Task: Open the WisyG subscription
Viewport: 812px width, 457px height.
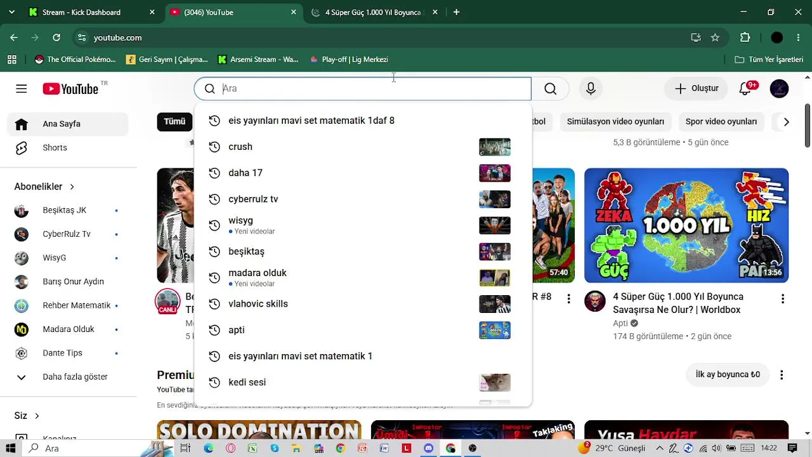Action: [x=67, y=258]
